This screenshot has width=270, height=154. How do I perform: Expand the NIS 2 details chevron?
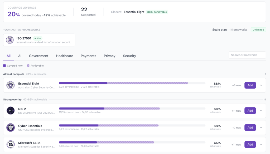coord(261,111)
